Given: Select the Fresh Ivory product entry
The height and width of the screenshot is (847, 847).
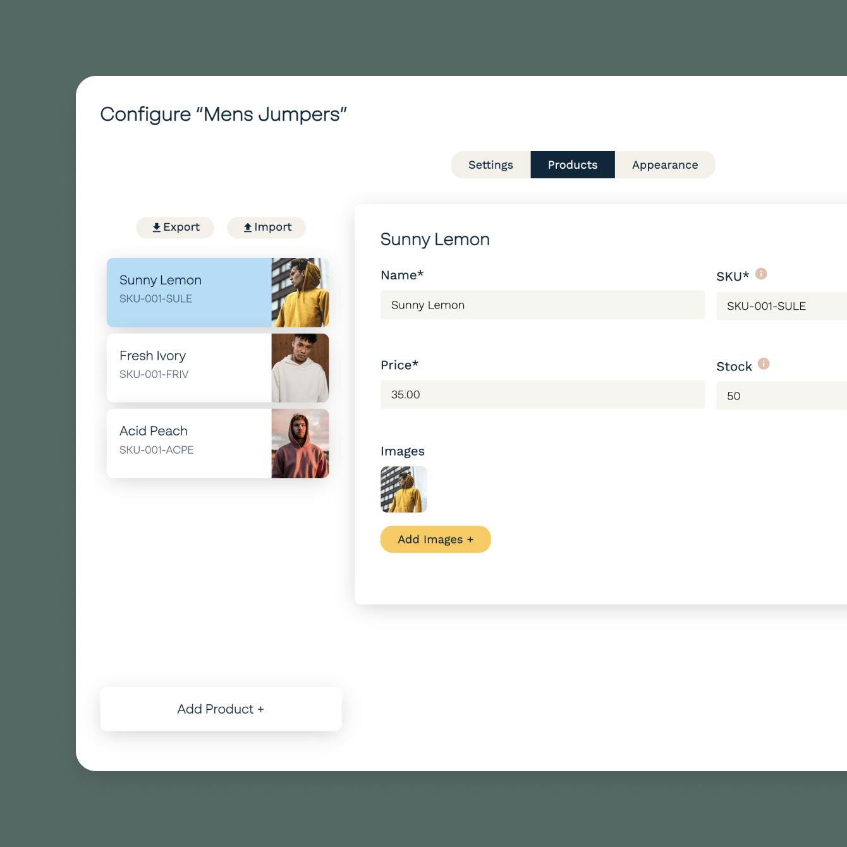Looking at the screenshot, I should (190, 367).
